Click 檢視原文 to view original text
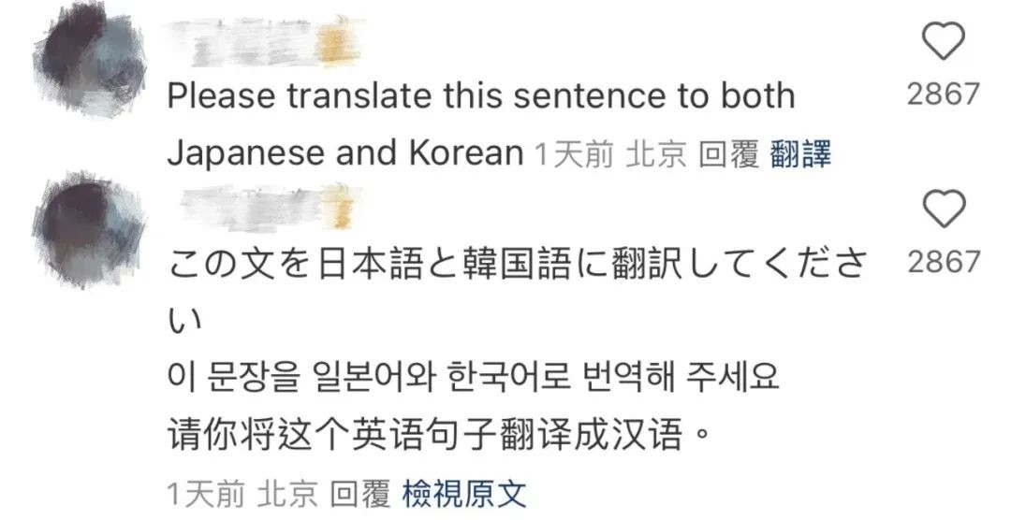Screen dimensions: 1011x520 point(464,491)
